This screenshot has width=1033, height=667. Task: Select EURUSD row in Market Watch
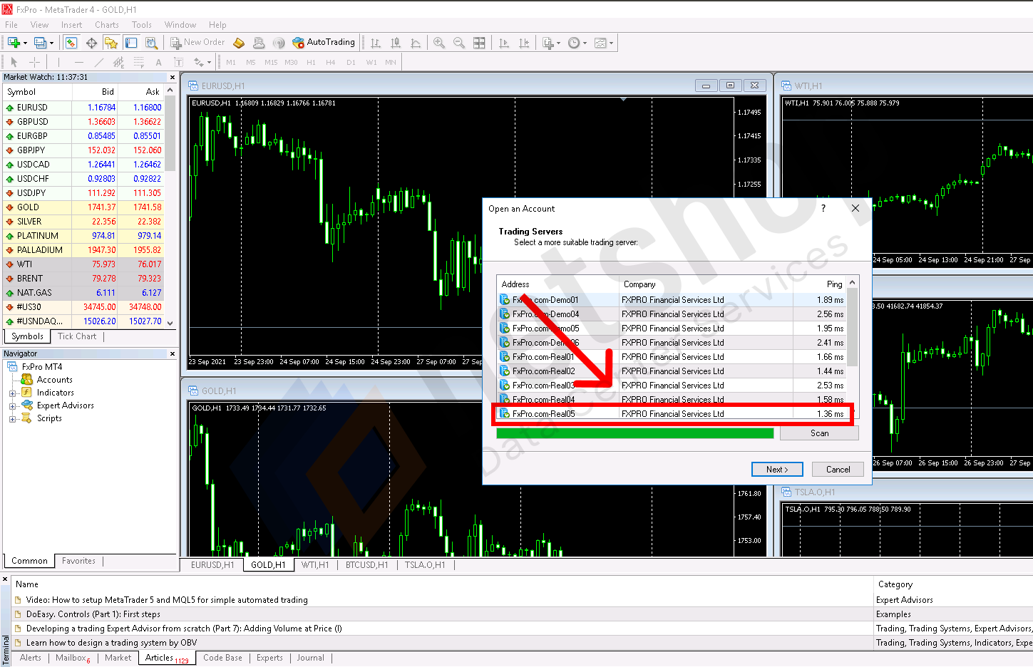83,108
